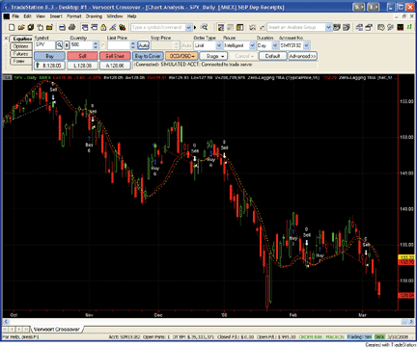This screenshot has height=347, width=417.
Task: Click the padlock icon in toolbar
Action: pyautogui.click(x=103, y=27)
